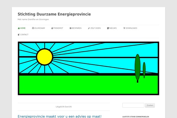Click the Stichting Duurzame Energieprovincie site title
Viewport: 177px width, 118px height.
point(54,14)
